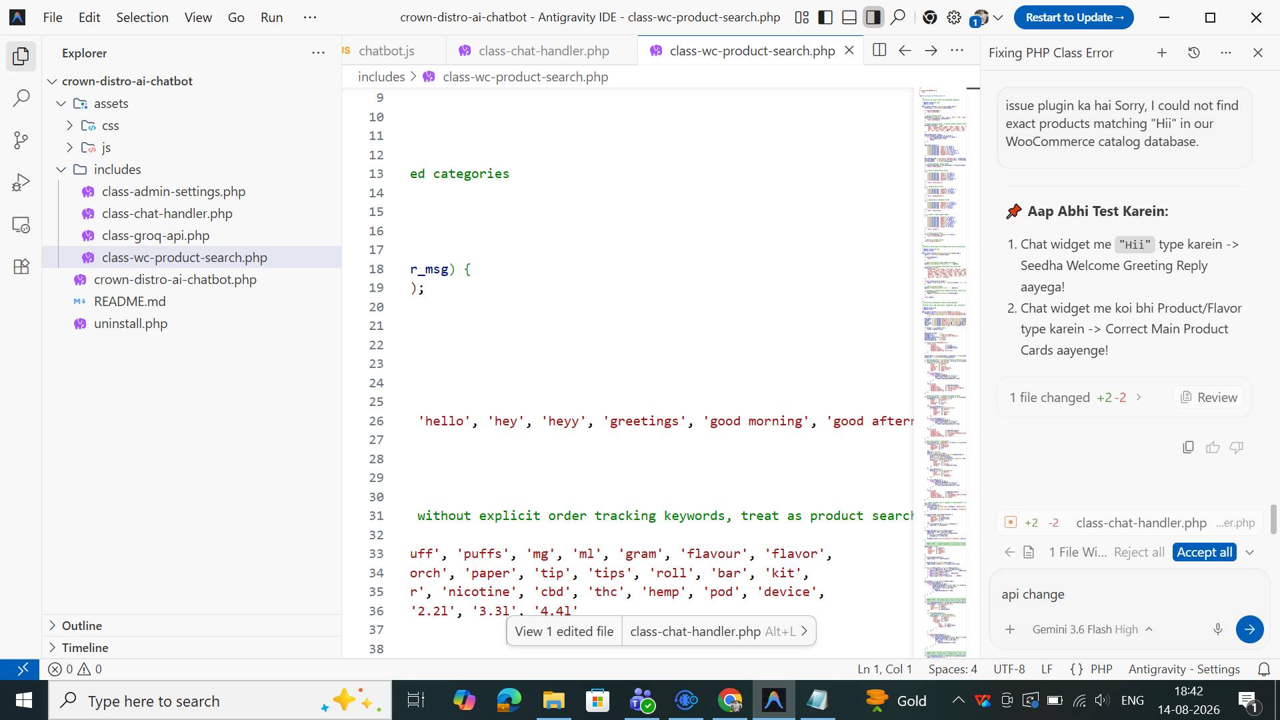Start a new chat with plus icon
This screenshot has width=1280, height=720.
pyautogui.click(x=1162, y=53)
